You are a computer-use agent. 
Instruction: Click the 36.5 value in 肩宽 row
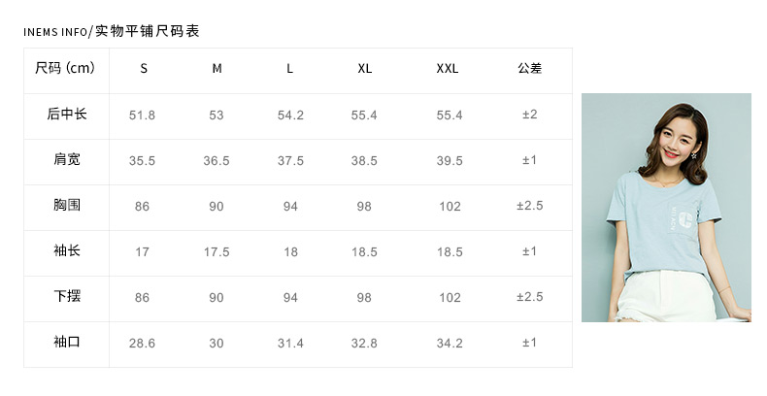pos(217,161)
